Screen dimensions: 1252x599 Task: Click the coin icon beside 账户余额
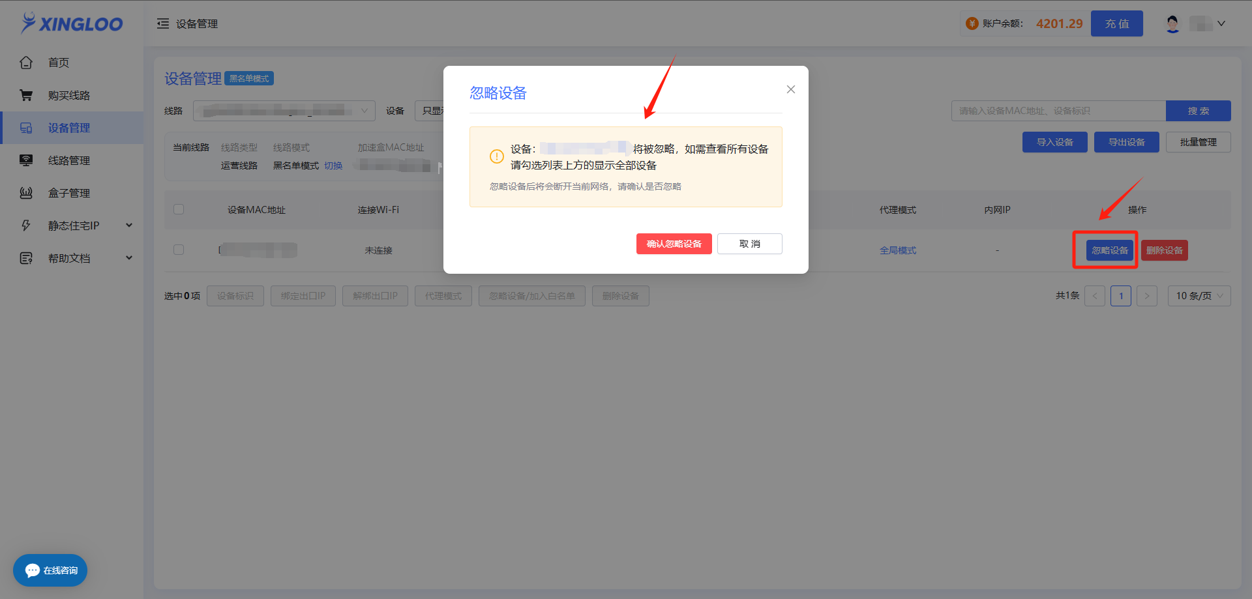[x=972, y=23]
